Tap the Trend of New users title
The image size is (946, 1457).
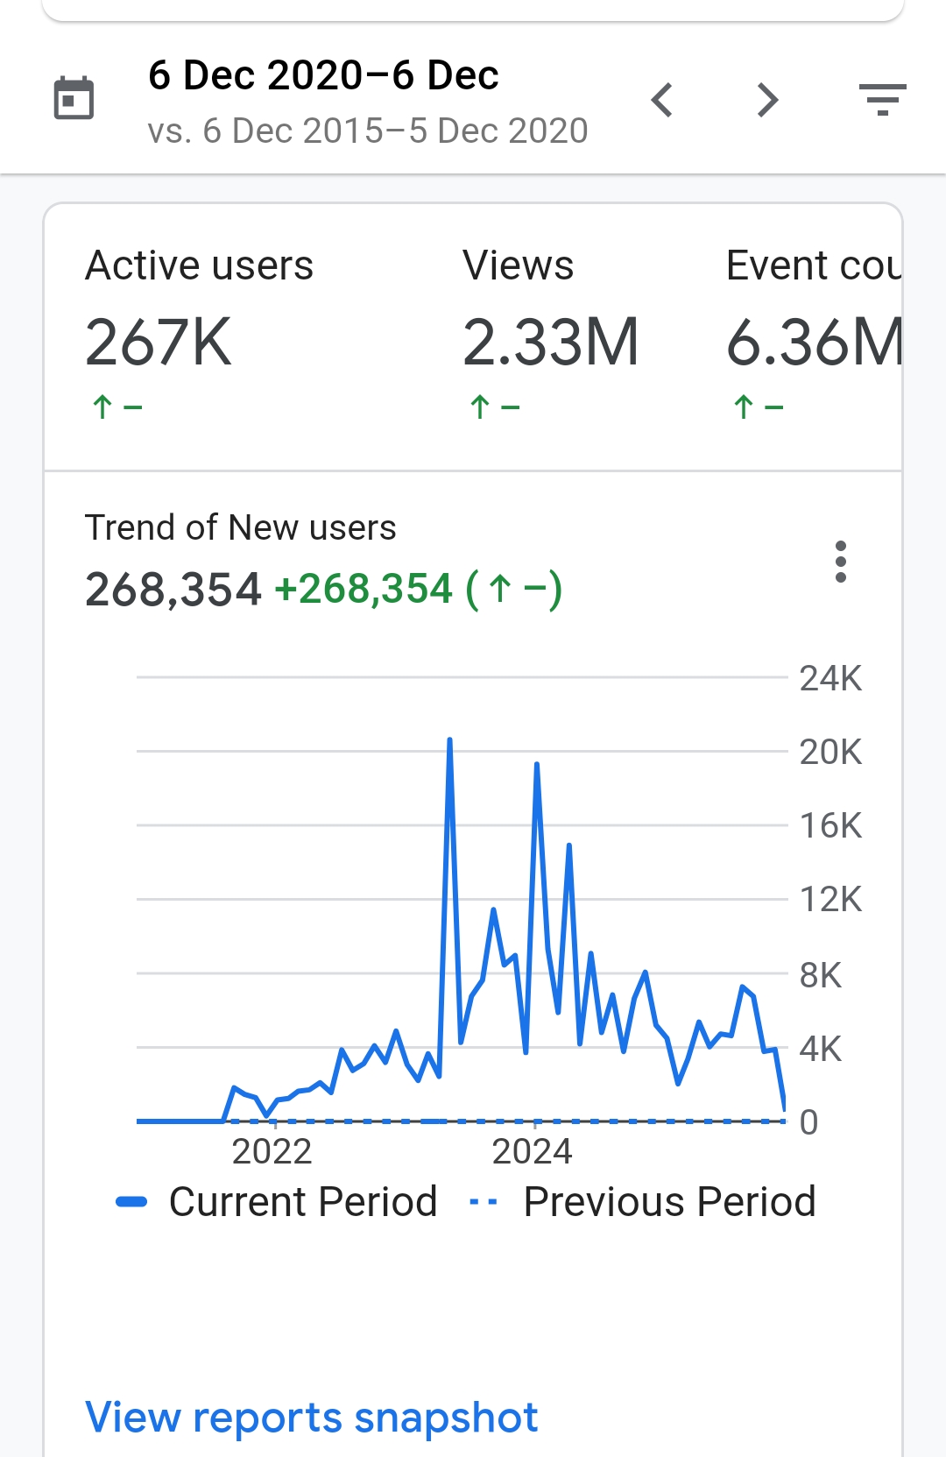240,528
